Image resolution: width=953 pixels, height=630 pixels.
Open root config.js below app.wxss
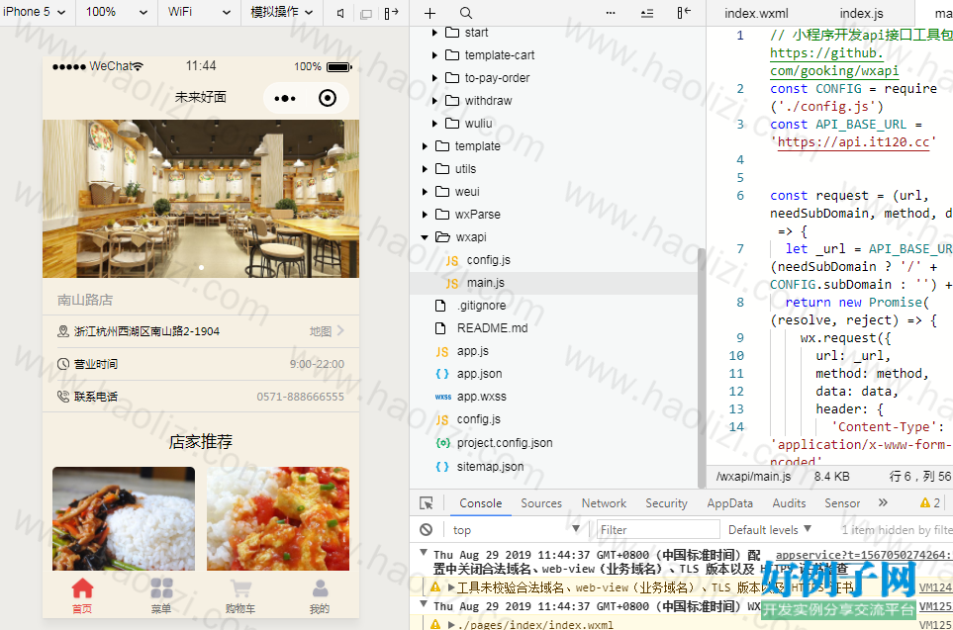pos(478,419)
